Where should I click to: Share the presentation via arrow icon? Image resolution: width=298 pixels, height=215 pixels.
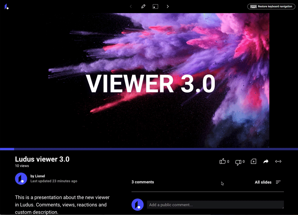[266, 162]
